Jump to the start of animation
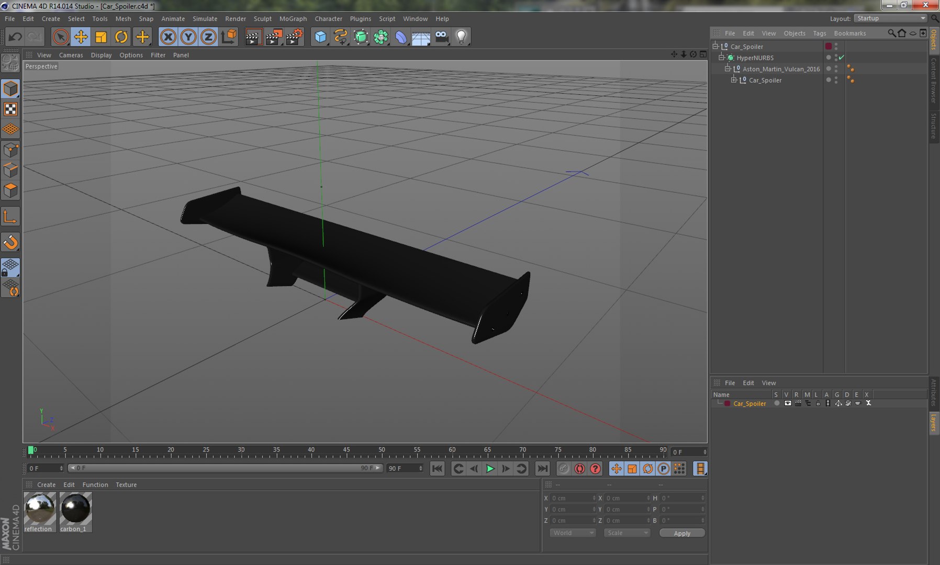940x565 pixels. click(x=437, y=469)
